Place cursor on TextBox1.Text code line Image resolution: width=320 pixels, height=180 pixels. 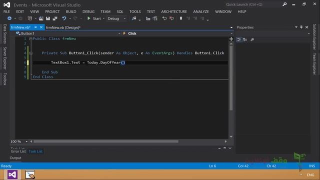[x=88, y=62]
